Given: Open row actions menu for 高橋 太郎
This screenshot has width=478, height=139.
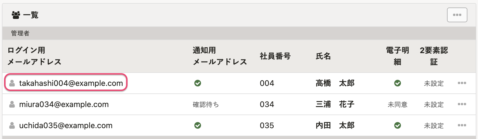Looking at the screenshot, I should (462, 83).
